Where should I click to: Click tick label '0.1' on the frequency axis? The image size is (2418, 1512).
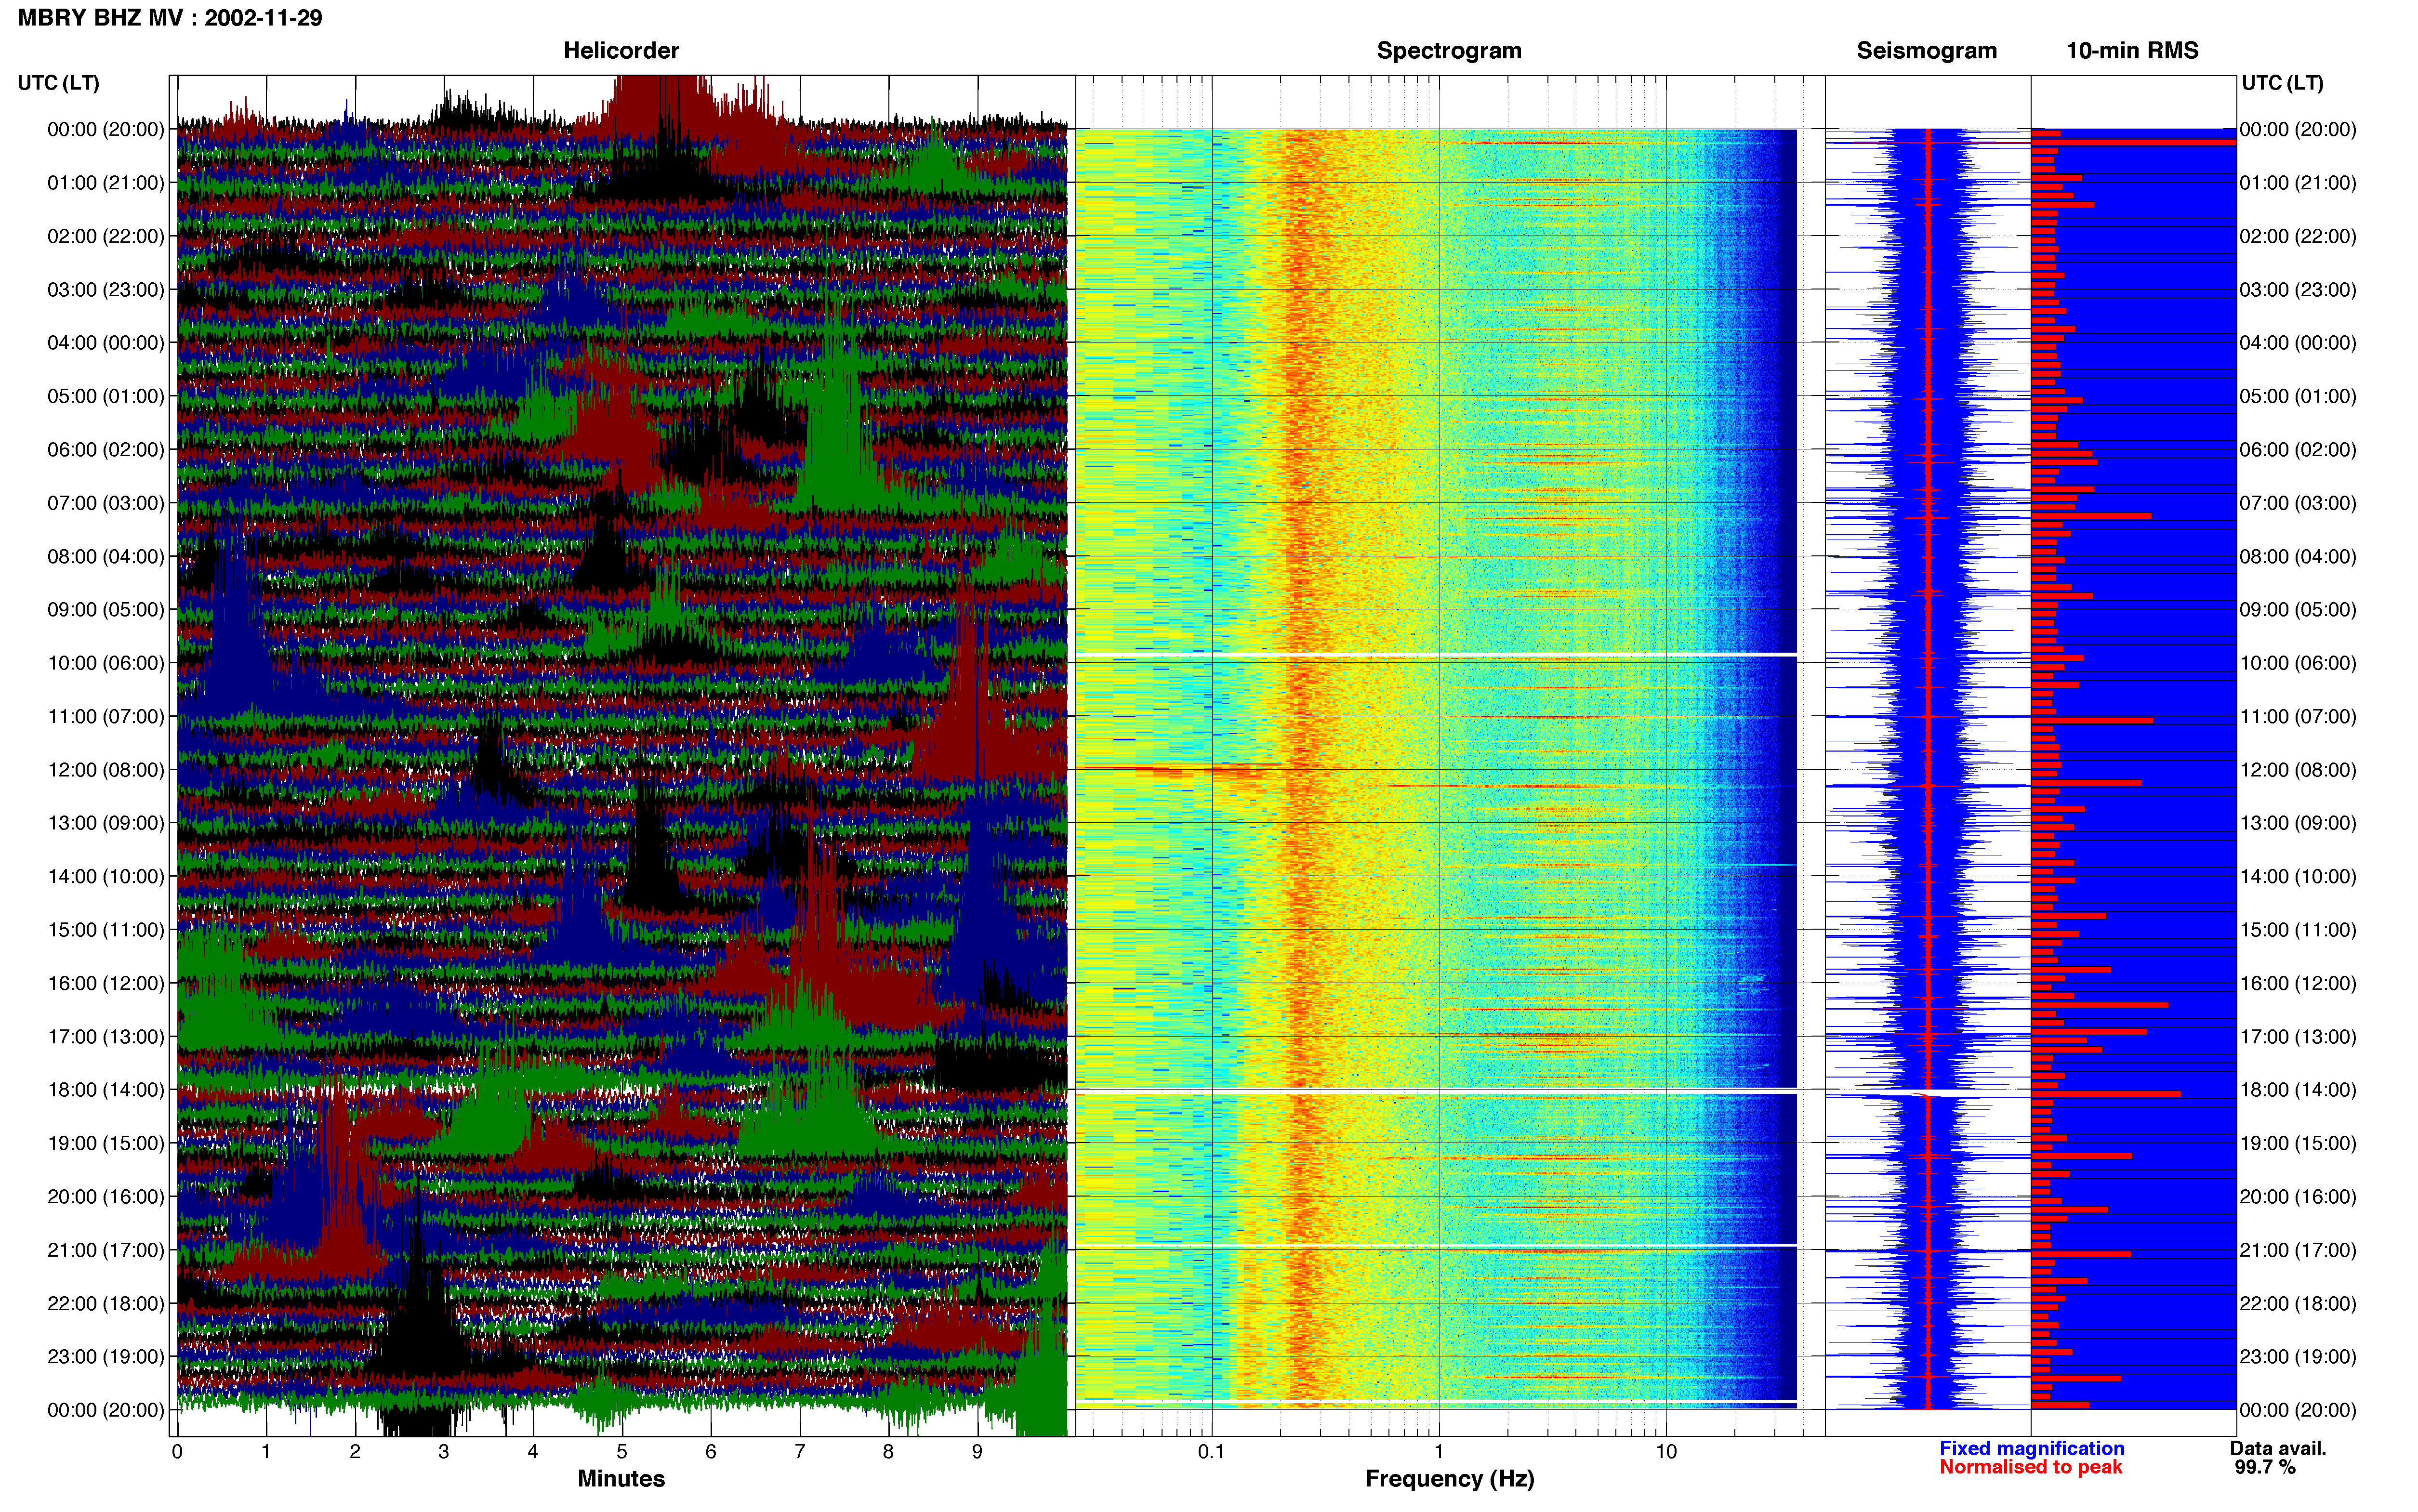(1211, 1452)
